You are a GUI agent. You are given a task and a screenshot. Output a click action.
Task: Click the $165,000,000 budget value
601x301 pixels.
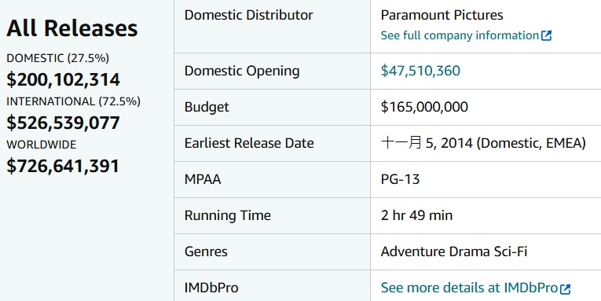coord(424,107)
